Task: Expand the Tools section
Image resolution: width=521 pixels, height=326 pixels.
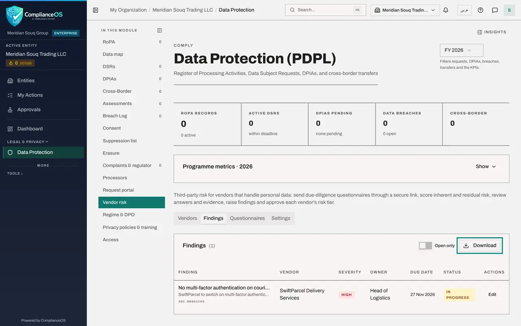Action: (x=15, y=174)
